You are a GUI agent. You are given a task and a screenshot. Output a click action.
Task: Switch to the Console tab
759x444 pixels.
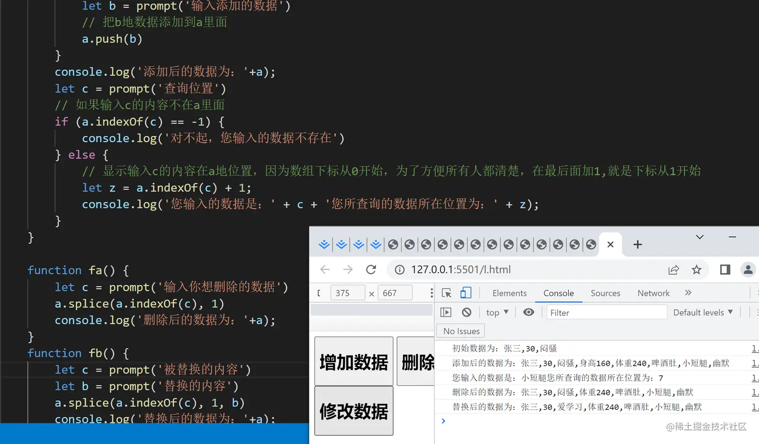(x=559, y=293)
